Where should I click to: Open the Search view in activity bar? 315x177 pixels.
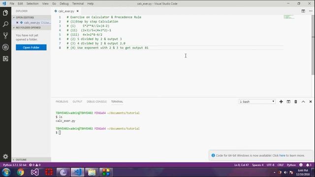pyautogui.click(x=5, y=24)
